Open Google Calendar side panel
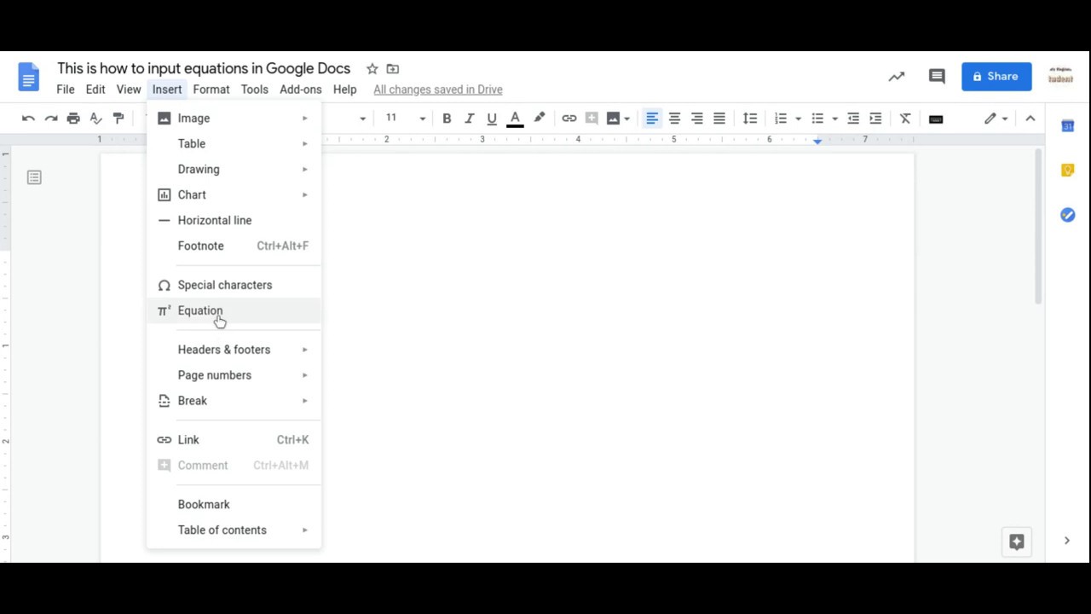The width and height of the screenshot is (1091, 614). point(1068,126)
